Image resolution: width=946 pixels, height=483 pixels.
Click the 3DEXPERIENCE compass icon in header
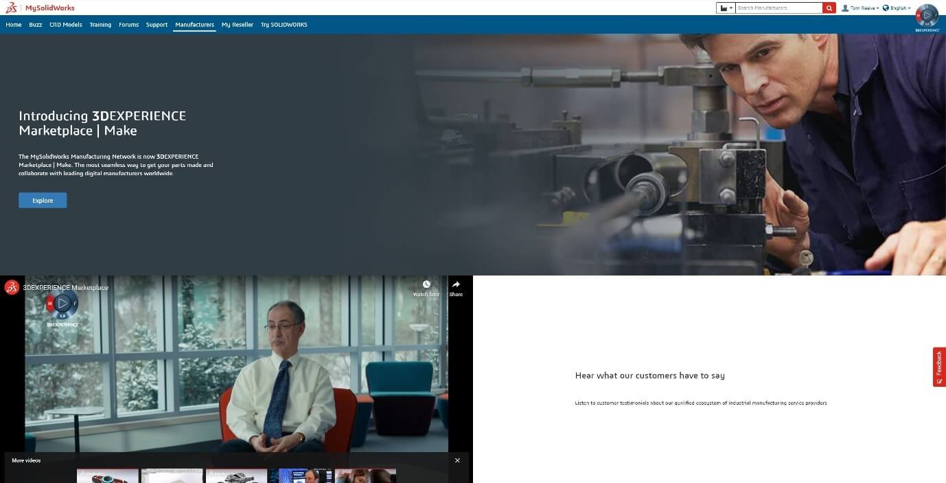[927, 16]
